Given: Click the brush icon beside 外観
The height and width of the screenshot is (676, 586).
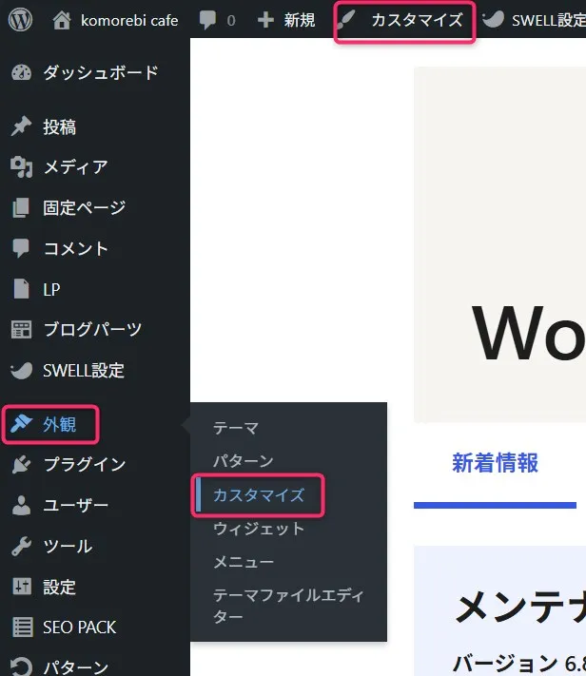Looking at the screenshot, I should click(x=21, y=424).
